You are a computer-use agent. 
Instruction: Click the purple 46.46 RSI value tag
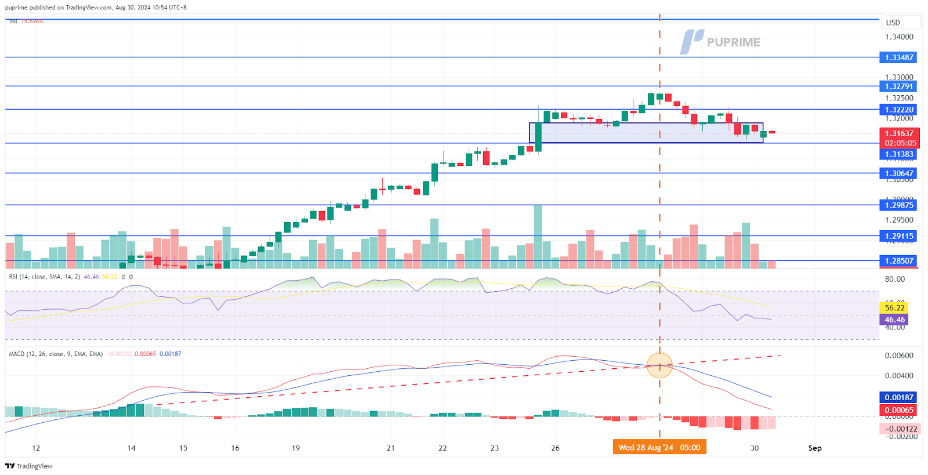tap(894, 320)
